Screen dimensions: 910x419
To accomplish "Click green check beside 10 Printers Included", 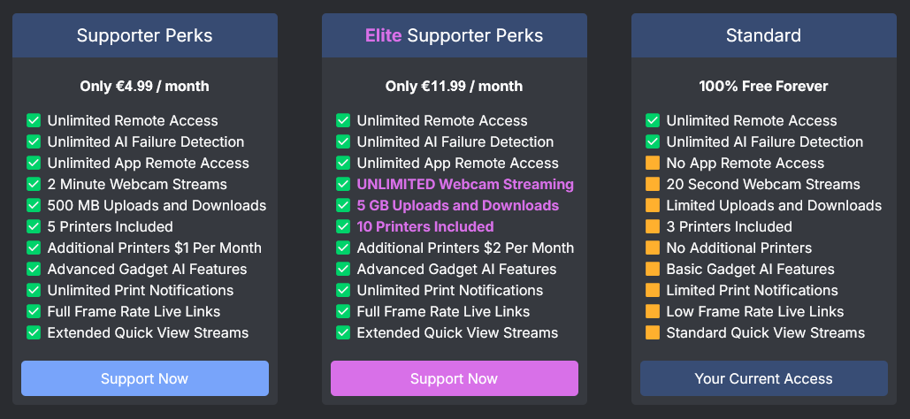I will coord(343,227).
